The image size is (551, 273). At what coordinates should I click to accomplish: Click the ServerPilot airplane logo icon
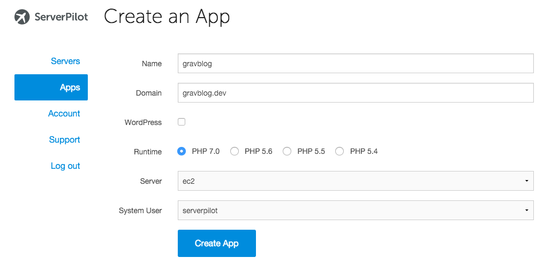tap(22, 17)
